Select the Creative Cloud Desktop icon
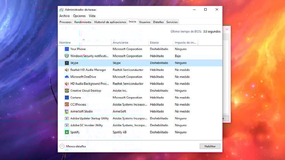The width and height of the screenshot is (285, 160). click(67, 91)
